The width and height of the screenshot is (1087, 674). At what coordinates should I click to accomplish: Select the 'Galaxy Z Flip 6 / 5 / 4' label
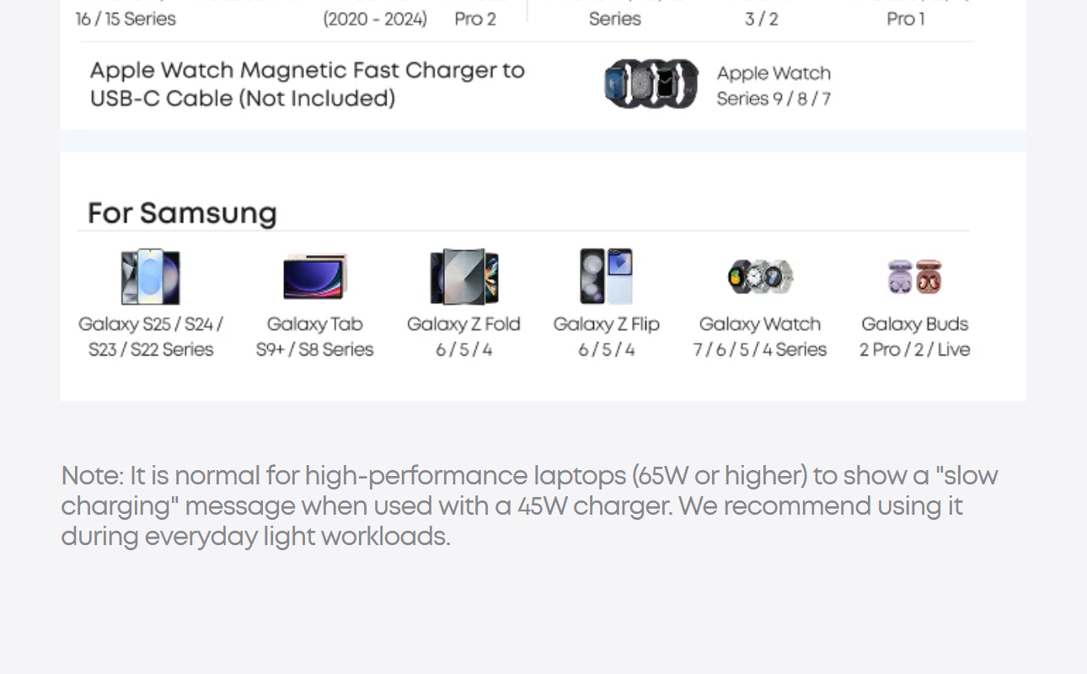coord(606,337)
